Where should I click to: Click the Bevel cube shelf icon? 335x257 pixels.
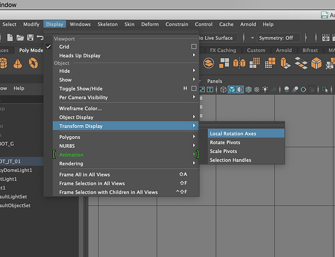(316, 63)
